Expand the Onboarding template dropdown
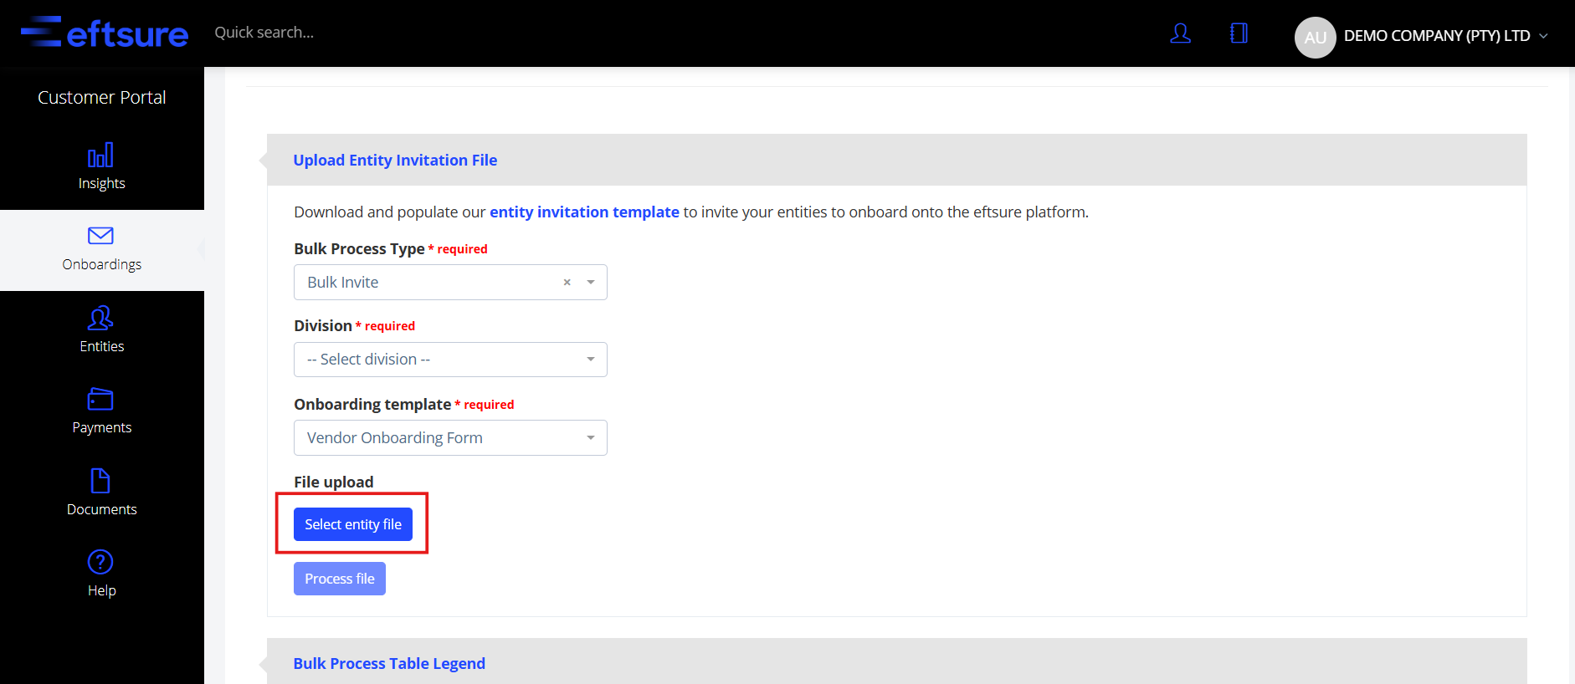Screen dimensions: 1575x684 [x=450, y=438]
